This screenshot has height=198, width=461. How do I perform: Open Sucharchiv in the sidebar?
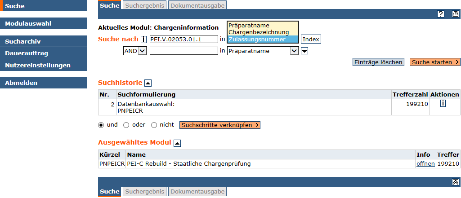(x=44, y=41)
